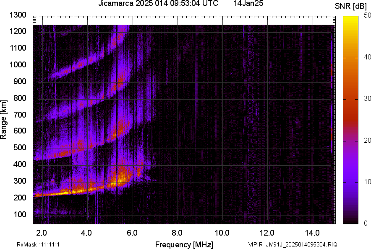
Task: Click the SNR colorbar gradient strip
Action: point(351,120)
